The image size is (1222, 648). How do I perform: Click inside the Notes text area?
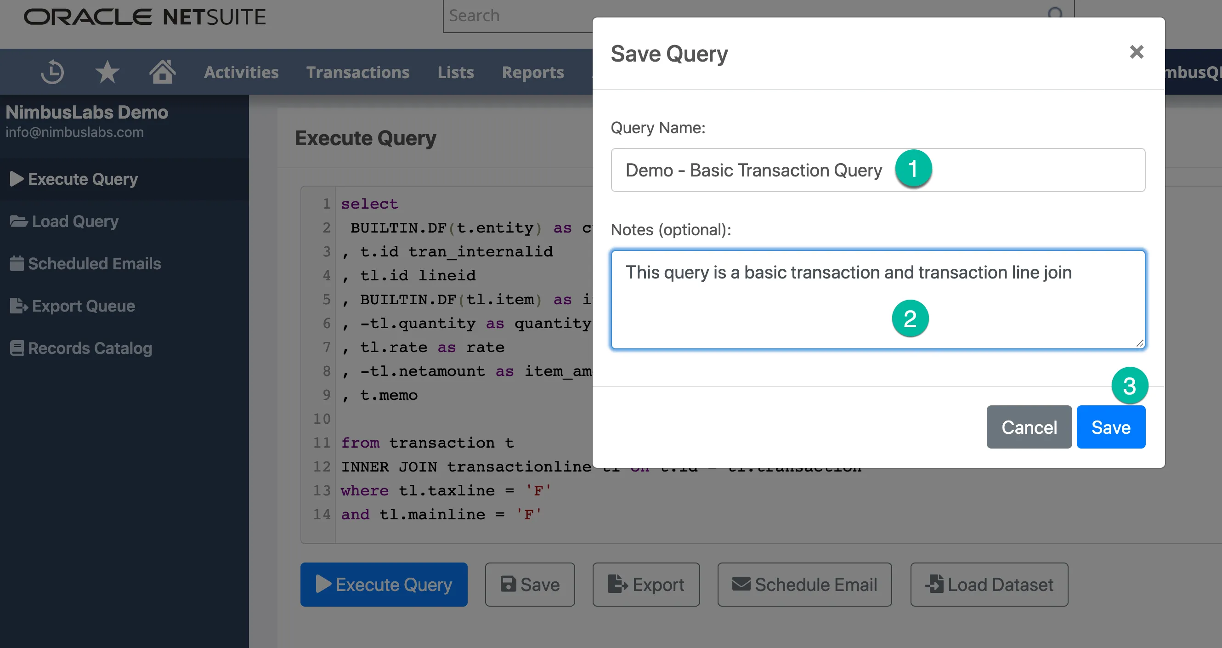pyautogui.click(x=878, y=300)
